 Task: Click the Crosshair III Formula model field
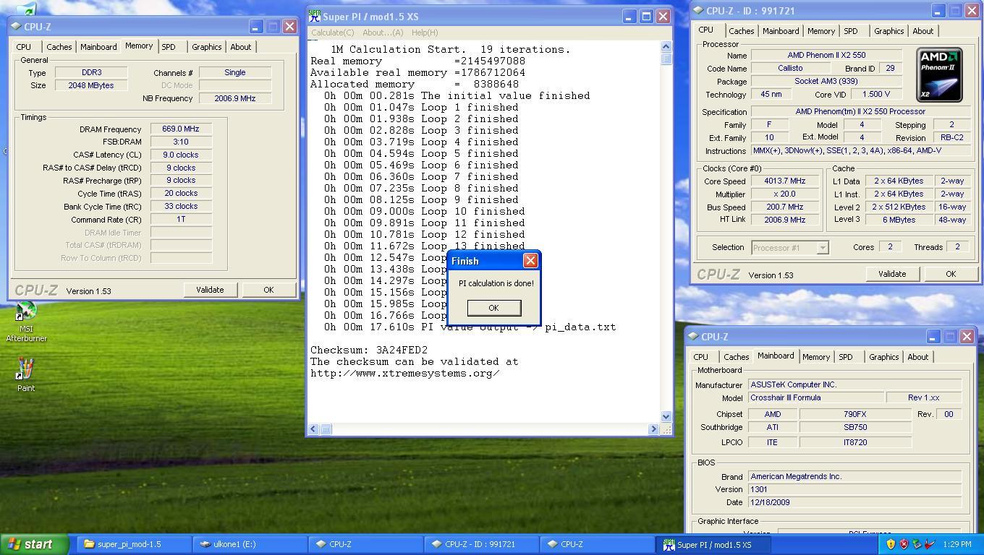pos(816,398)
